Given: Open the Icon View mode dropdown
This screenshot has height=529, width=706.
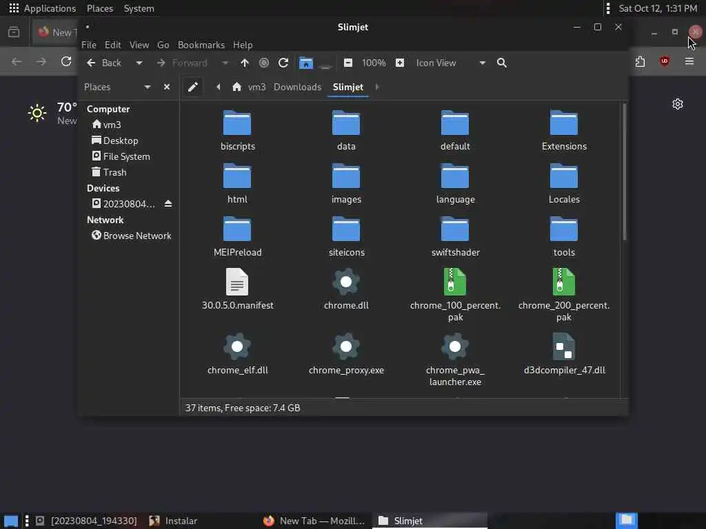Looking at the screenshot, I should 451,63.
